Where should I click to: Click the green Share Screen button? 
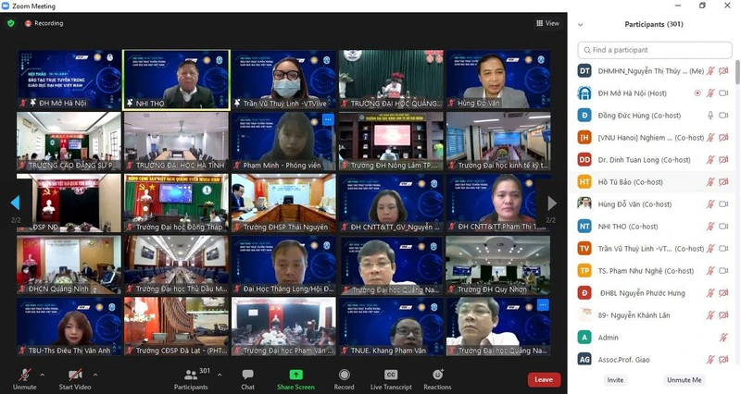coord(295,379)
